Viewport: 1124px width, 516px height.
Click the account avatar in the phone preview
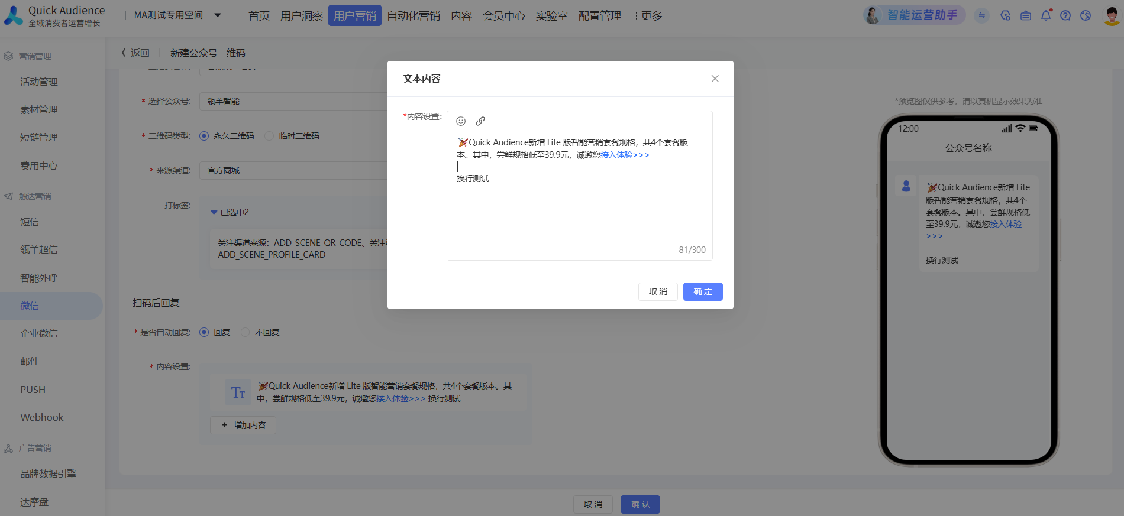click(906, 186)
